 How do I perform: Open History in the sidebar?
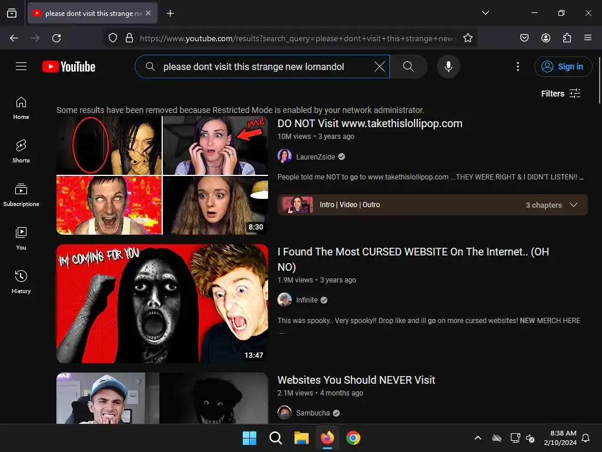21,282
